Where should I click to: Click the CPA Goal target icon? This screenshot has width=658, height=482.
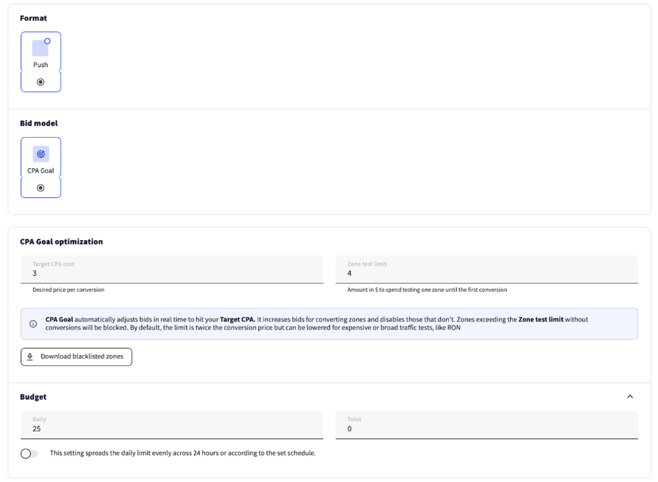coord(40,153)
